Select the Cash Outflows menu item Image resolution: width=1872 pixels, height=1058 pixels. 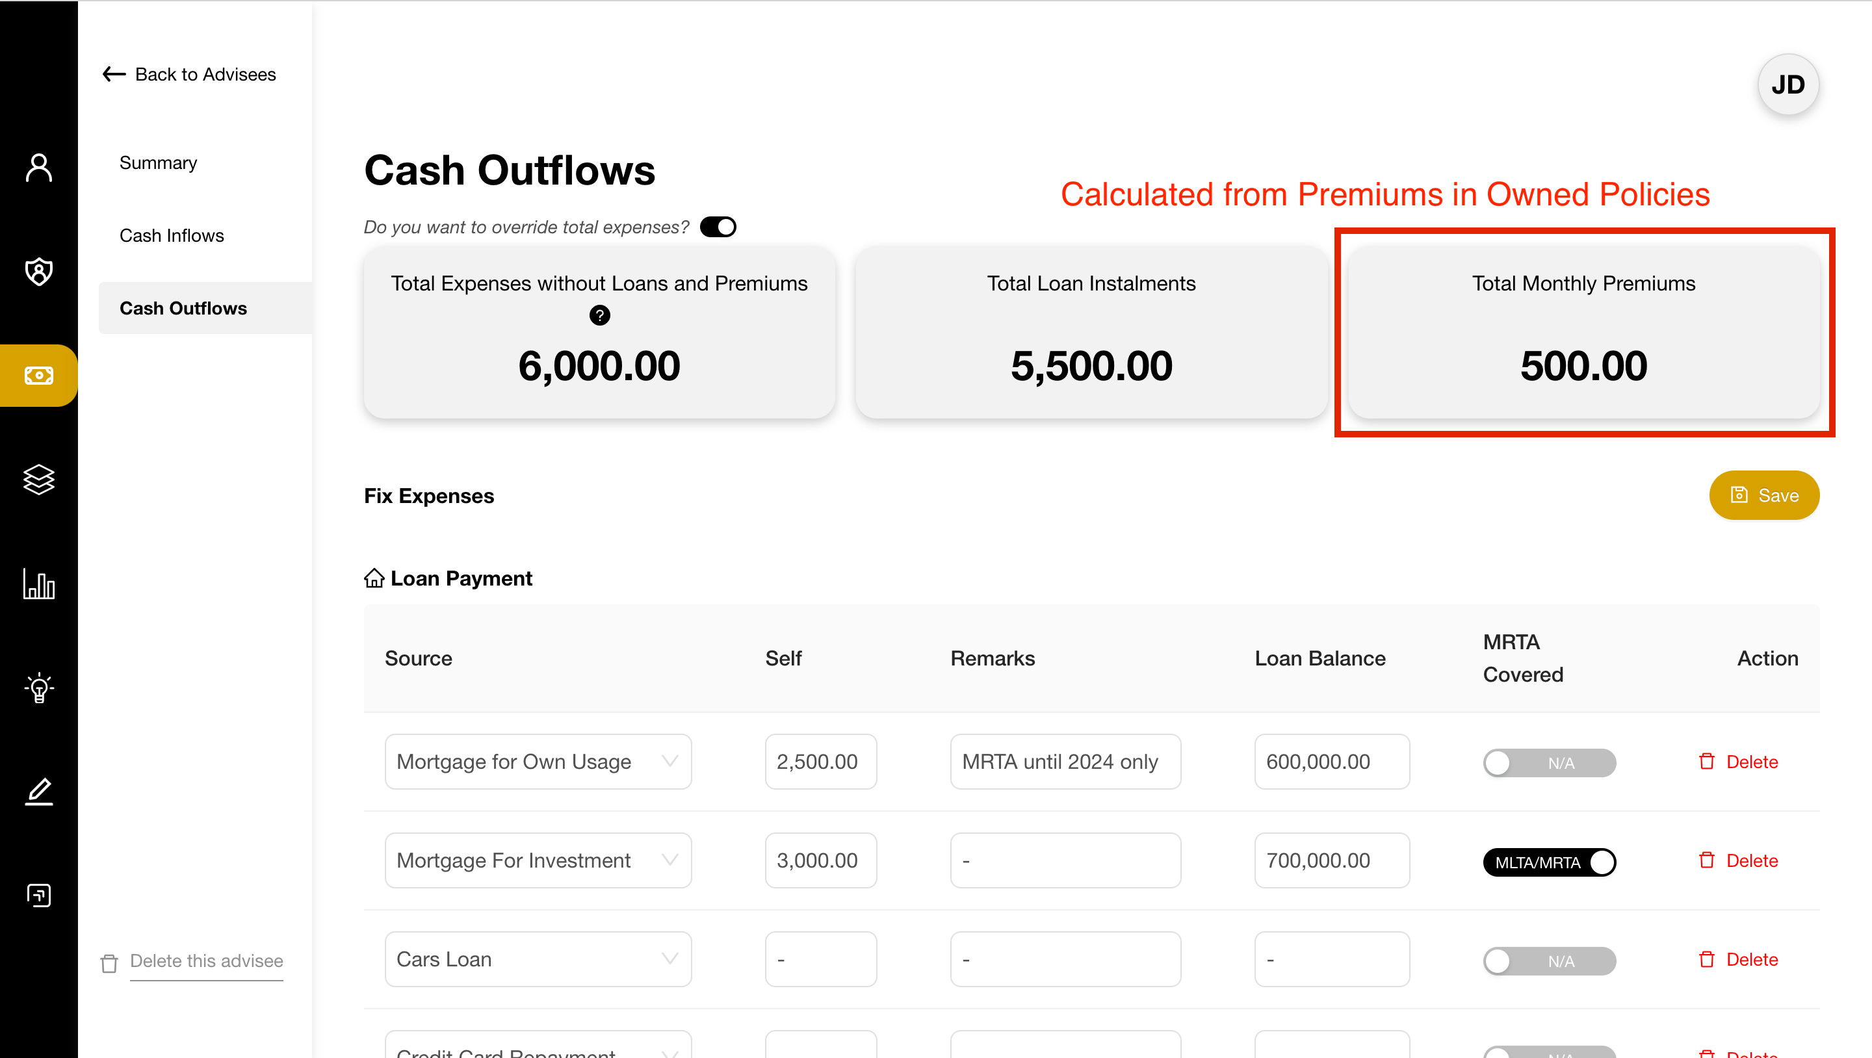click(x=205, y=308)
